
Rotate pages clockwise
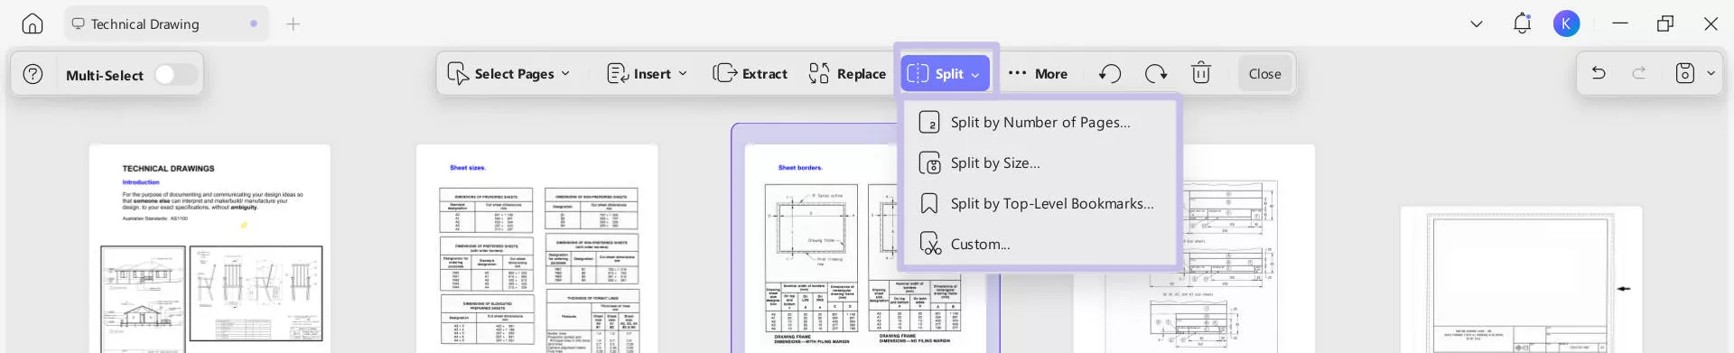(x=1156, y=74)
